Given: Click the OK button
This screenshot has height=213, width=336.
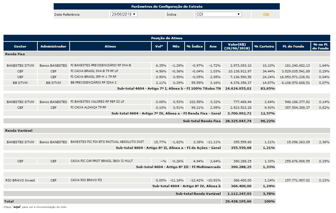Looking at the screenshot, I should (266, 15).
